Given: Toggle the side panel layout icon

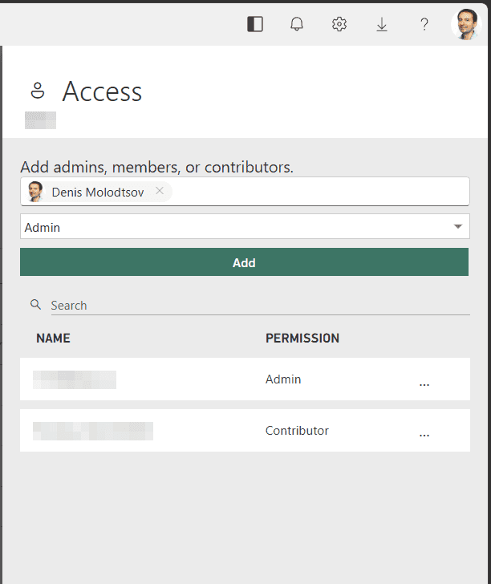Looking at the screenshot, I should click(x=255, y=24).
